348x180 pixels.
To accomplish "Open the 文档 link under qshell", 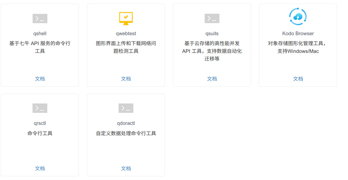I will pyautogui.click(x=40, y=79).
